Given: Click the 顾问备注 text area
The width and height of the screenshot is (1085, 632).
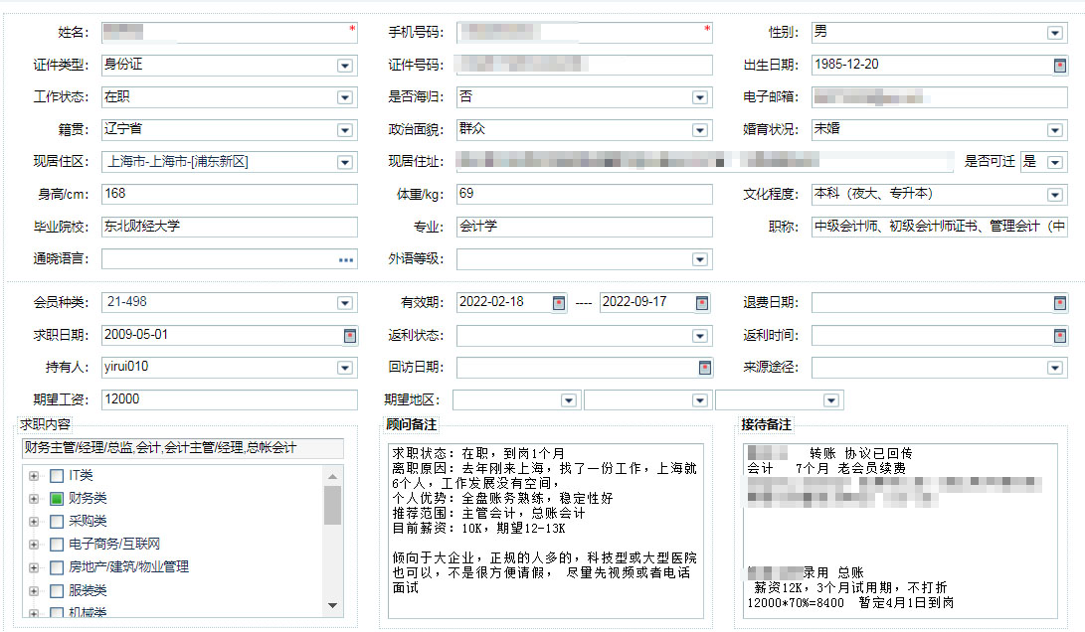Looking at the screenshot, I should [x=545, y=531].
